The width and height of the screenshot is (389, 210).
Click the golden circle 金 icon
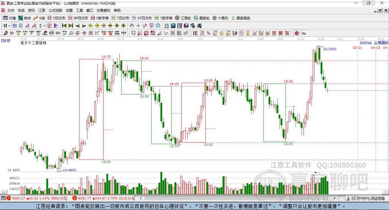click(x=221, y=33)
